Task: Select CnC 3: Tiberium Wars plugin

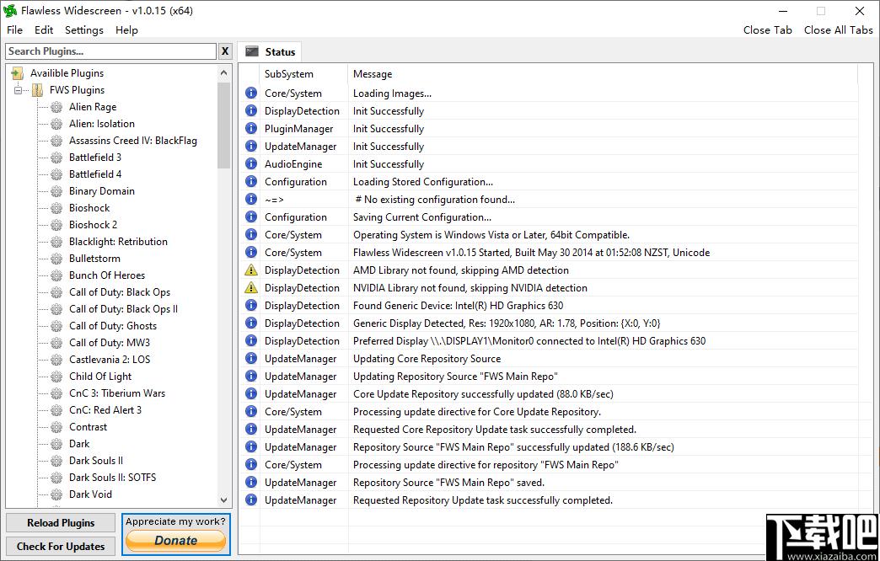Action: [x=116, y=393]
